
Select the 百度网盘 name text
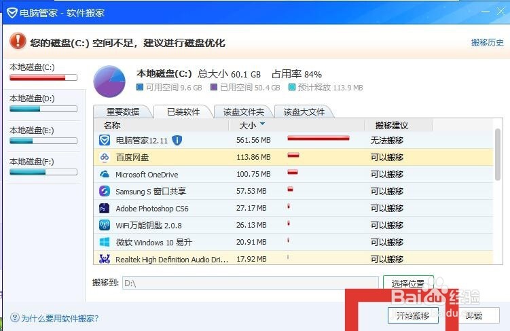(x=132, y=158)
